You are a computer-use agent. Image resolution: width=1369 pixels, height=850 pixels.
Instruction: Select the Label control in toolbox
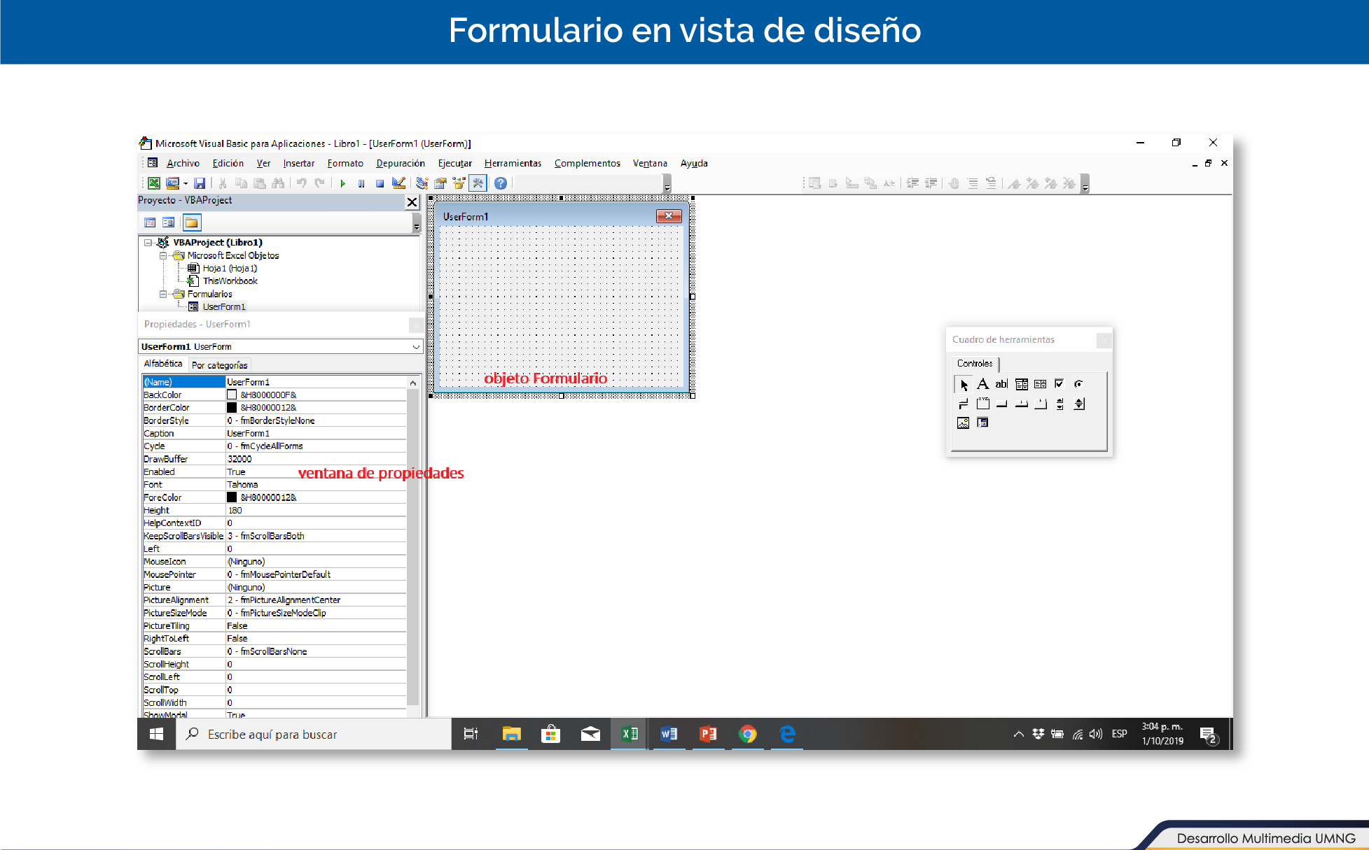982,384
